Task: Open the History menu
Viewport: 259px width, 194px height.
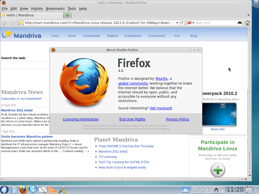Action: point(37,8)
